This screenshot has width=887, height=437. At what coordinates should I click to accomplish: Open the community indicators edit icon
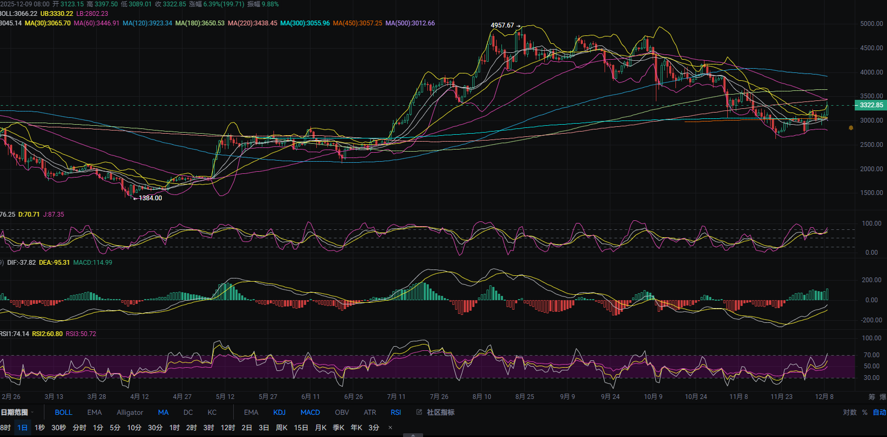coord(419,412)
